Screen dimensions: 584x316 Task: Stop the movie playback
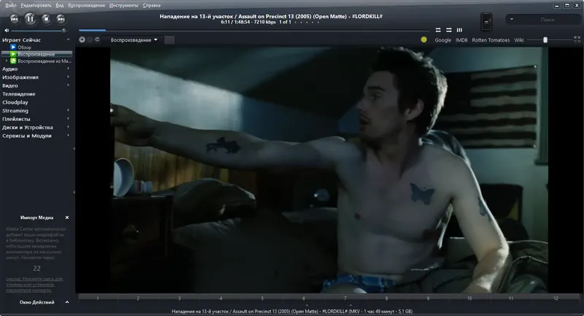[x=46, y=19]
